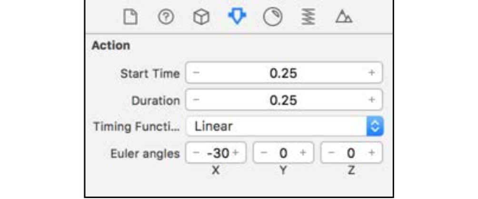Viewport: 478px width, 199px height.
Task: Open the Scene inspector mountains icon
Action: 344,17
